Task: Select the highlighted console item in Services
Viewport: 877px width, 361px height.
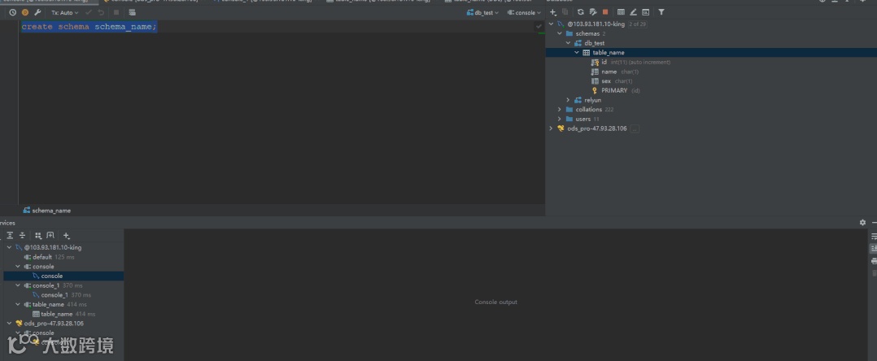Action: (63, 276)
